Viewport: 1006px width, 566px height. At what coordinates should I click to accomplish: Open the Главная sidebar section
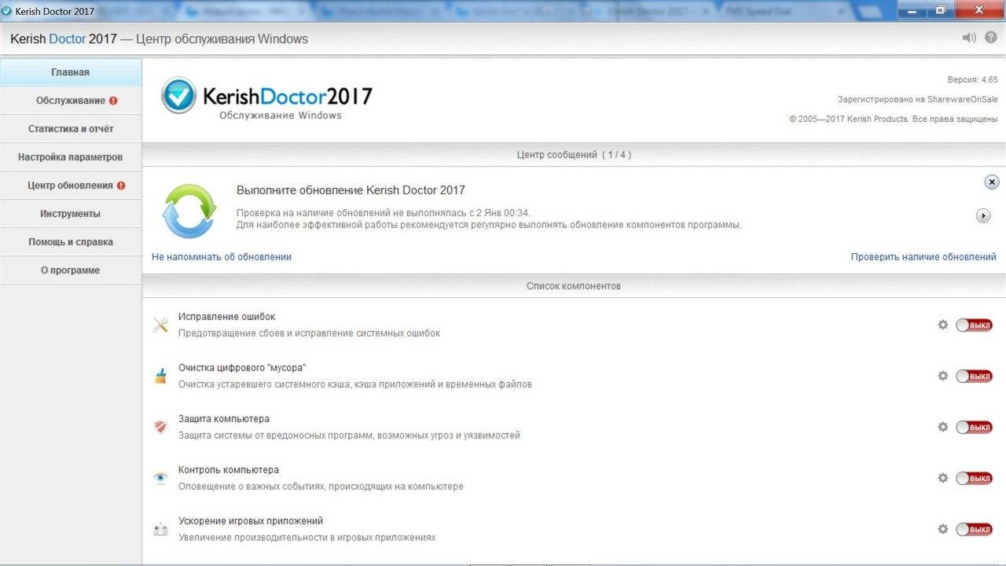click(71, 72)
